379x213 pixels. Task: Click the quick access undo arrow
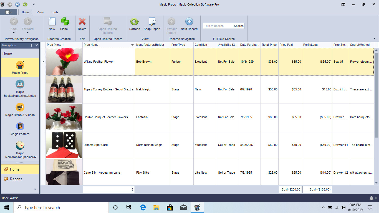10,4
